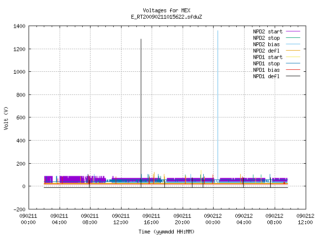Click the '090211 00:00' x-axis tick label

coord(29,219)
